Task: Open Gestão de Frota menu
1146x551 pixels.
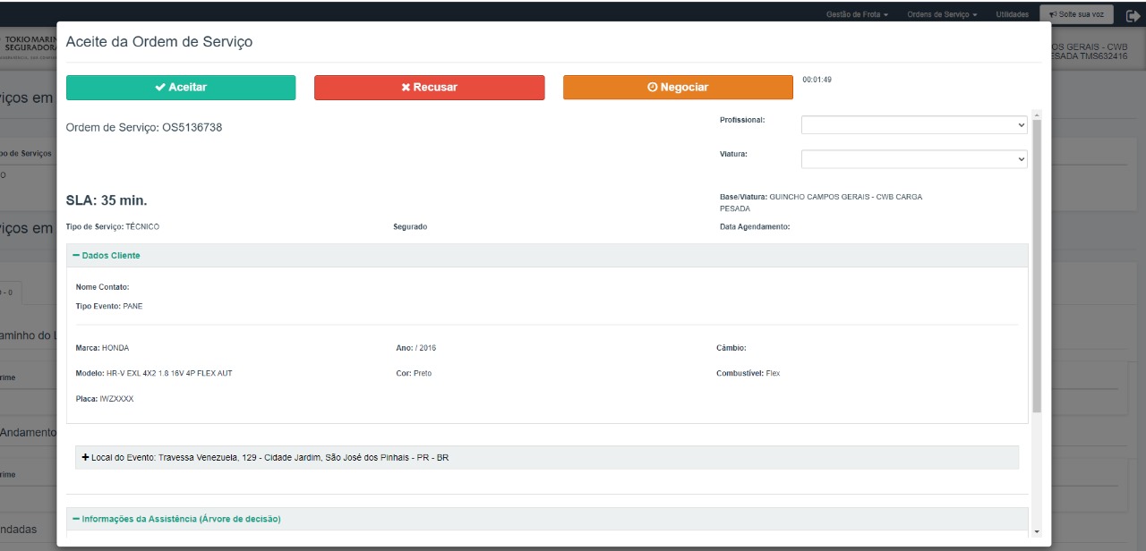Action: pyautogui.click(x=857, y=14)
